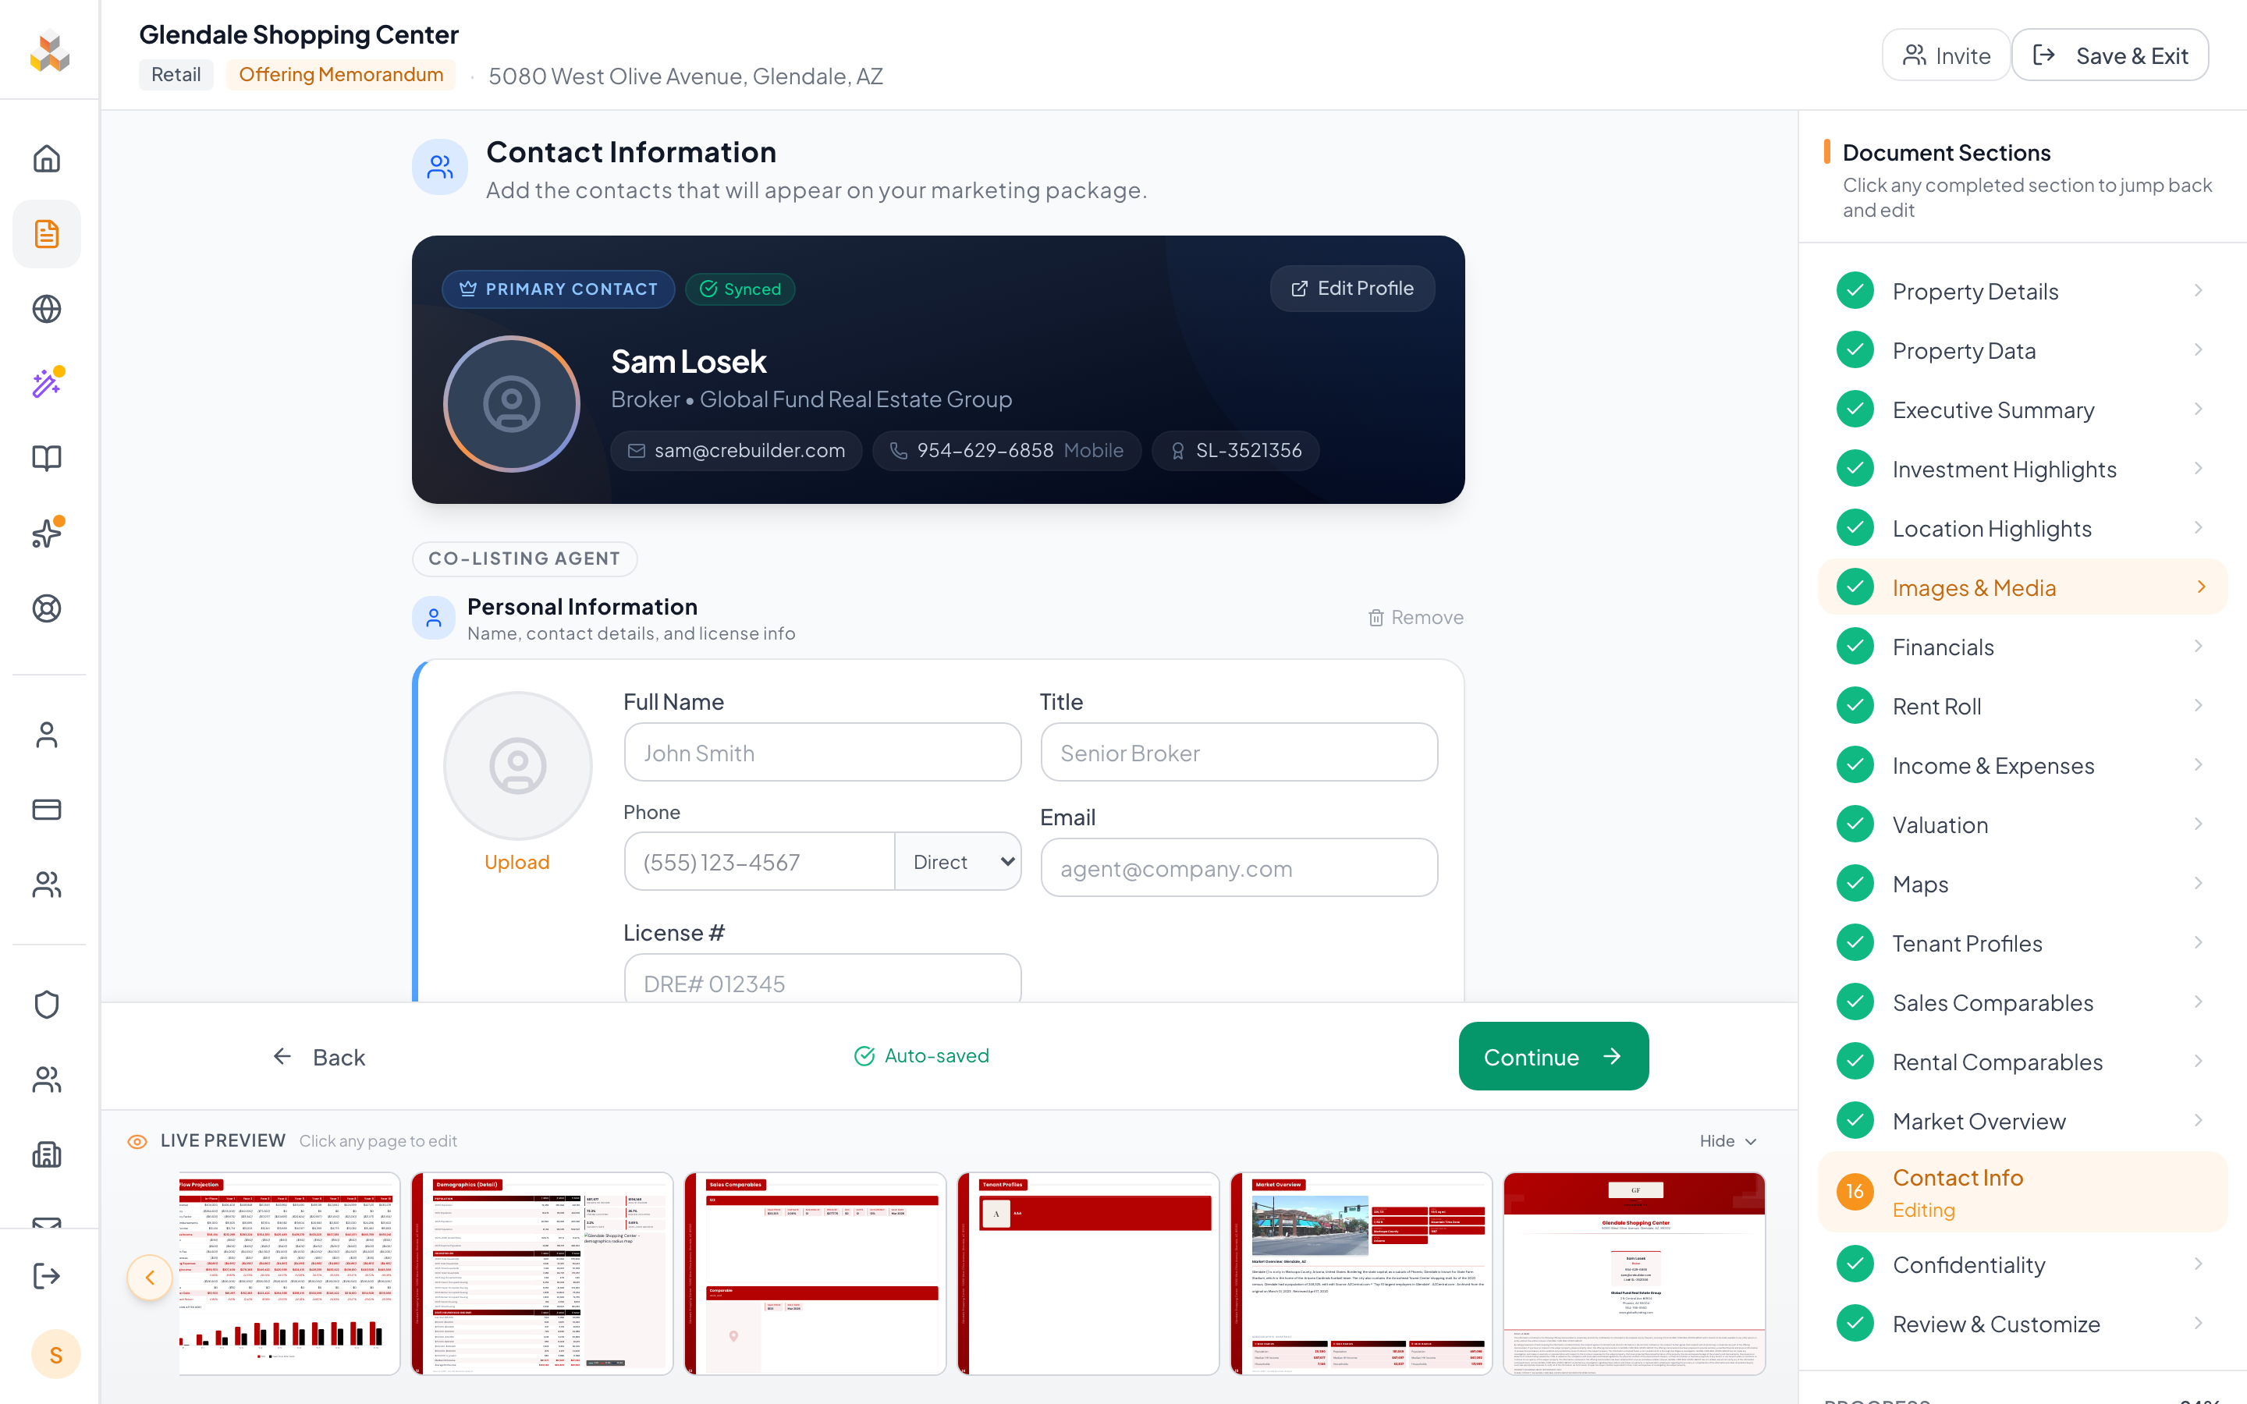Screen dimensions: 2247x1404
Task: Click the green Continue button
Action: click(x=1553, y=1057)
